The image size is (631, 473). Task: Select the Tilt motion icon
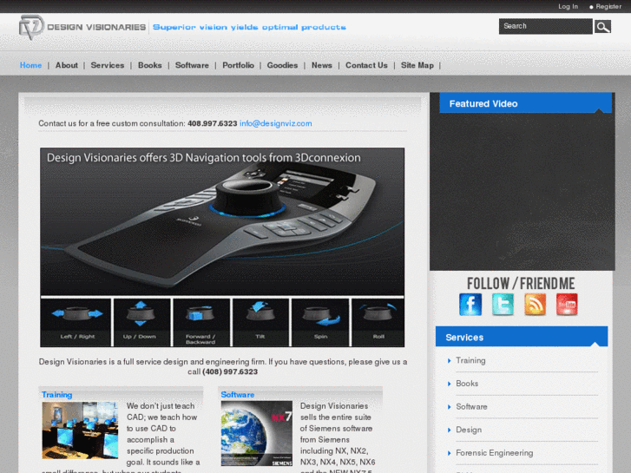(x=260, y=323)
